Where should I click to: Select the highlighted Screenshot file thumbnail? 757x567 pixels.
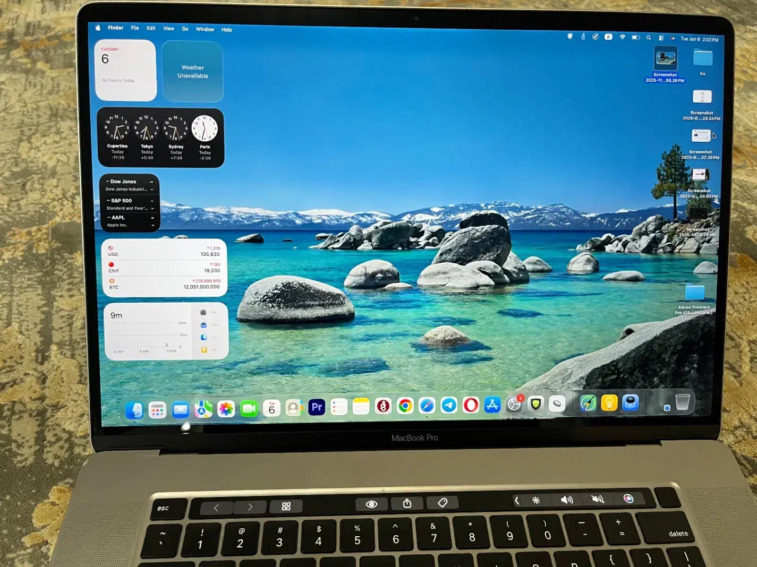pyautogui.click(x=665, y=58)
